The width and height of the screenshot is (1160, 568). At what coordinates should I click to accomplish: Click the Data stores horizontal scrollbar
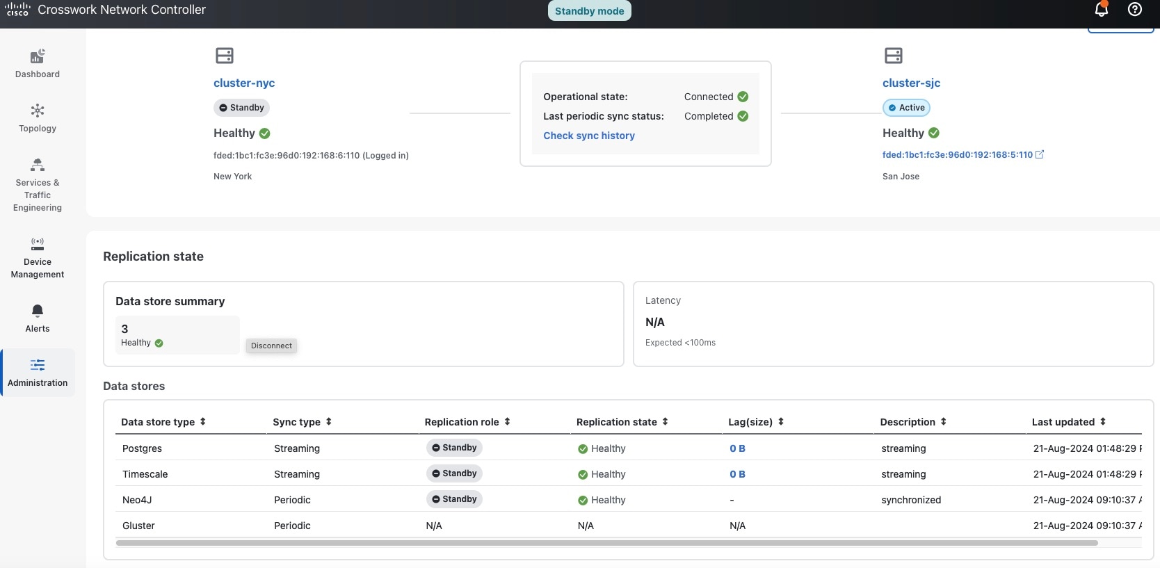606,542
